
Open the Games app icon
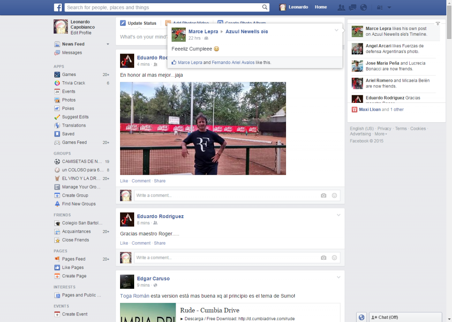coord(57,75)
